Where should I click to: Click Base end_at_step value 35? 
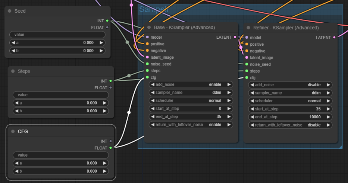pyautogui.click(x=219, y=117)
